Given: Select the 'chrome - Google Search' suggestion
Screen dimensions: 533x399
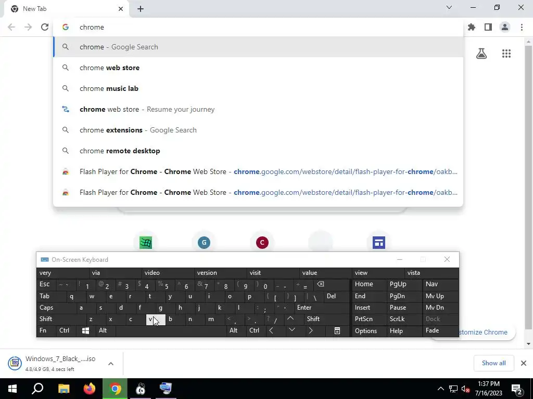Looking at the screenshot, I should click(x=258, y=47).
